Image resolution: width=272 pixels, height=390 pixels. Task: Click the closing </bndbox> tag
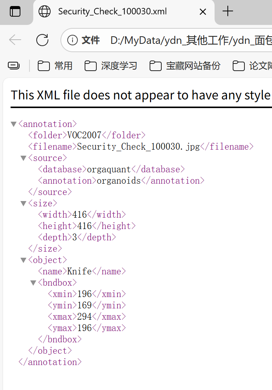(60, 339)
